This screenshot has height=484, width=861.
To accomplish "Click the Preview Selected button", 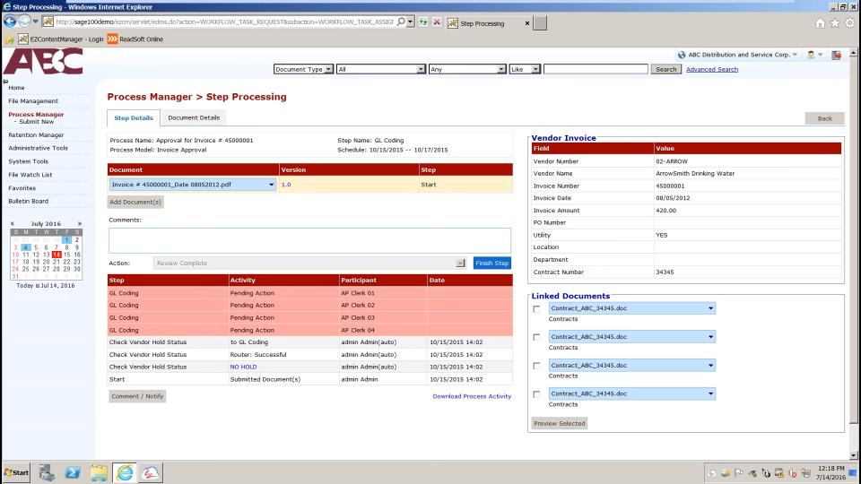I will click(x=560, y=424).
